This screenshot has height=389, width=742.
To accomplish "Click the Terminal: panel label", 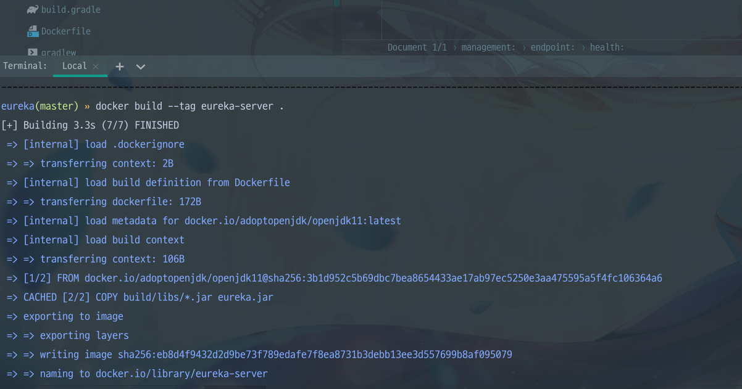I will point(25,66).
